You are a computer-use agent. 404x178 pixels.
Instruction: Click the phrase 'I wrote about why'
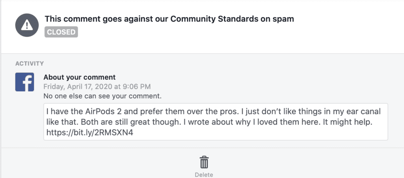pyautogui.click(x=208, y=122)
